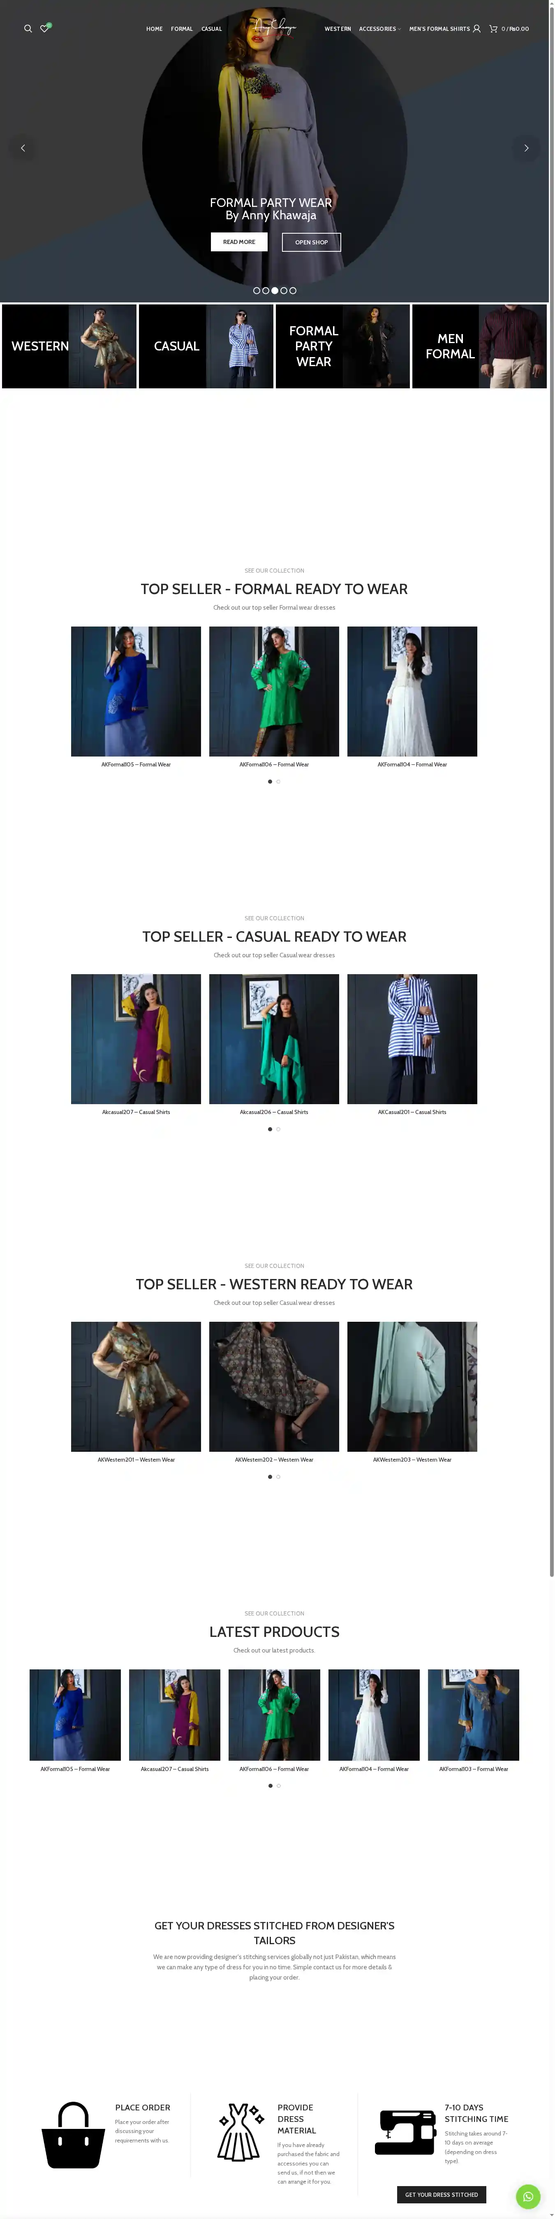The image size is (555, 2219).
Task: Open the Formal menu item
Action: [x=182, y=28]
